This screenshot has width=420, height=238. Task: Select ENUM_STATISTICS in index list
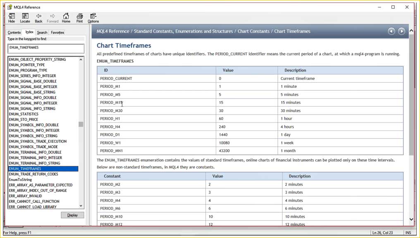tap(24, 114)
